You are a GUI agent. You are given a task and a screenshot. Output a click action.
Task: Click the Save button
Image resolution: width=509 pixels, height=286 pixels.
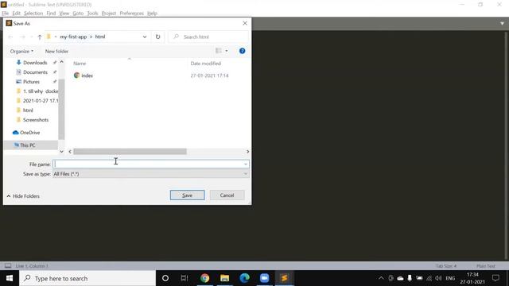(x=188, y=195)
